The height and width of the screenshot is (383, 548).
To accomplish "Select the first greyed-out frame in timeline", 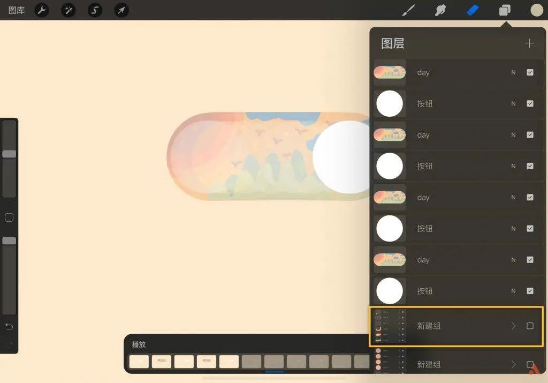I will 252,362.
